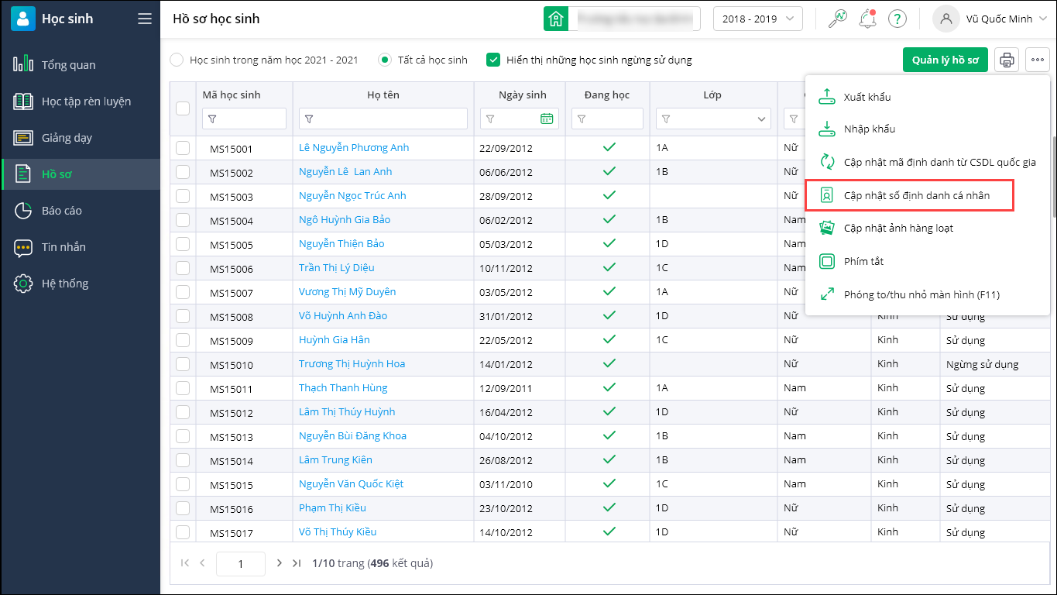Screen dimensions: 1057x595
Task: Click the three-dots more options button
Action: [1038, 60]
